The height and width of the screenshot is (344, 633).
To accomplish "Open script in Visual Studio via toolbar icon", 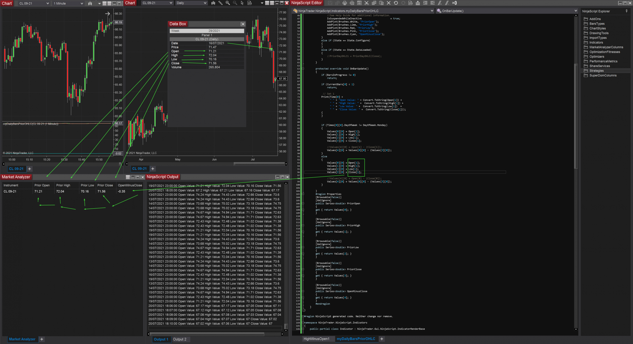I will pyautogui.click(x=455, y=3).
